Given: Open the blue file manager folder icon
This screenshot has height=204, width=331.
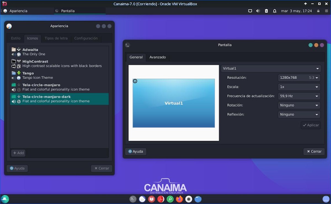Looking at the screenshot, I should click(198, 199).
